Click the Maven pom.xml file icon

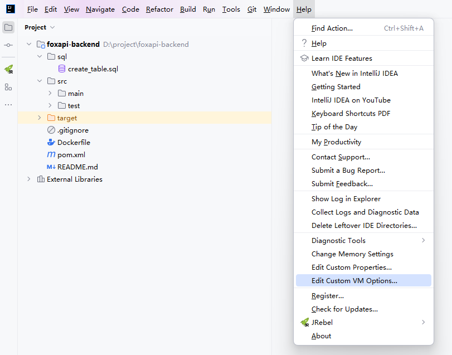click(51, 154)
